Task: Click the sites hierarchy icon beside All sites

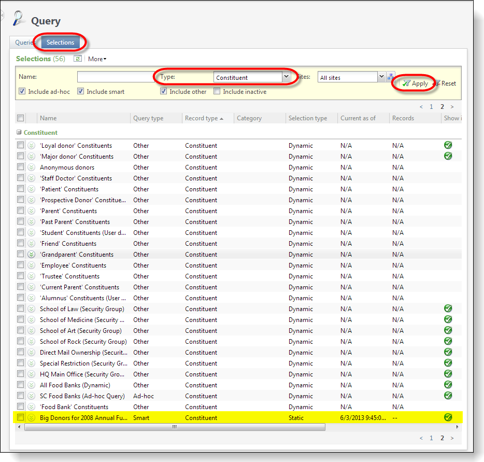Action: [391, 77]
